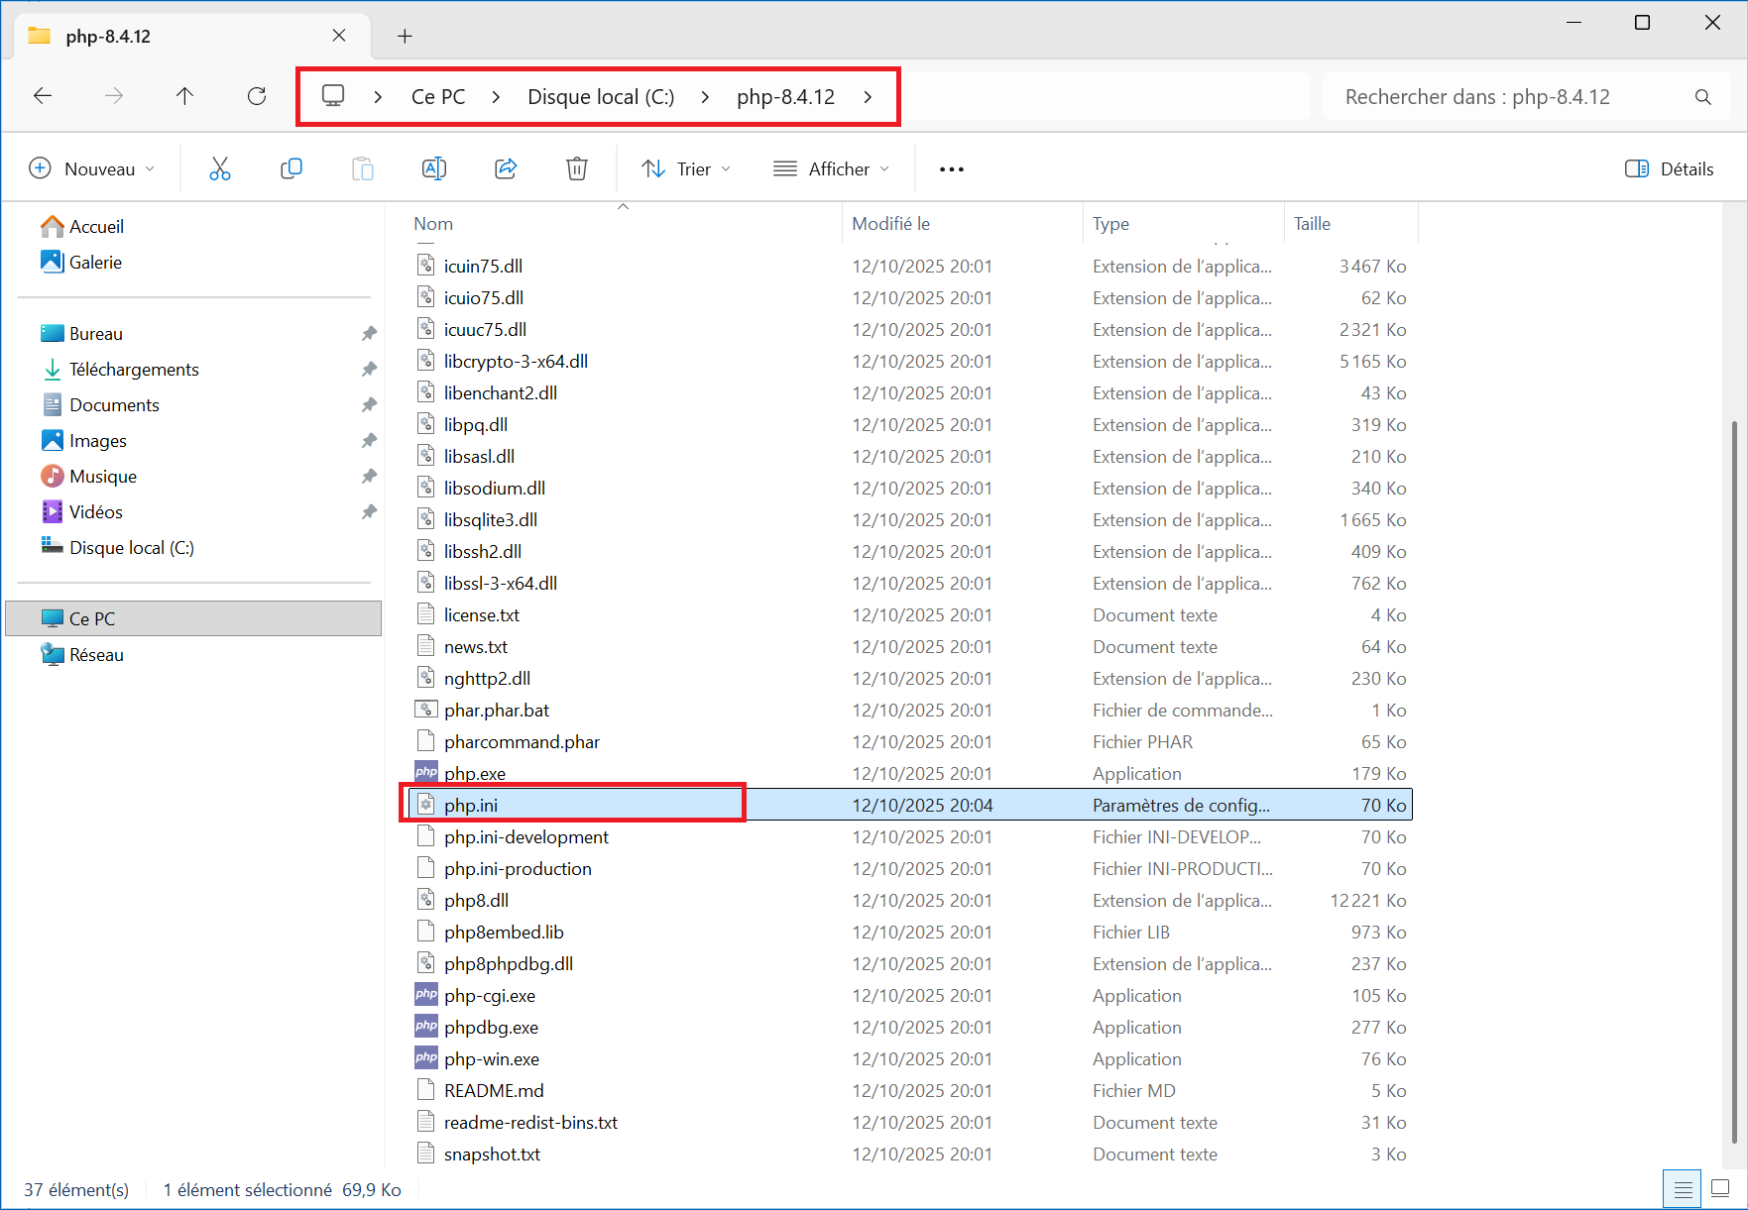Open the more options ellipsis menu
The height and width of the screenshot is (1210, 1748).
coord(952,169)
